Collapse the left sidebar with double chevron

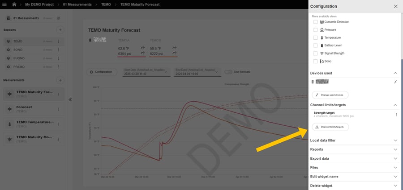70,100
